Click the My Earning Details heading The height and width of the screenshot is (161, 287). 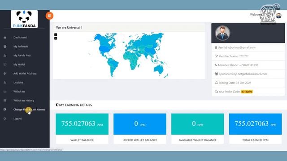point(74,105)
